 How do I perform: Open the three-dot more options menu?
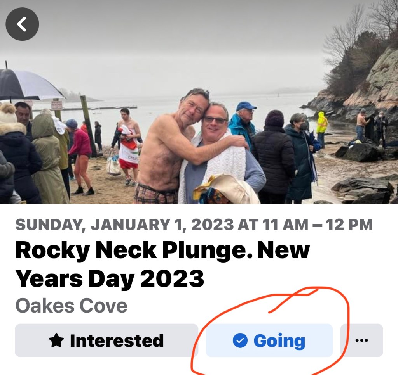pyautogui.click(x=361, y=340)
